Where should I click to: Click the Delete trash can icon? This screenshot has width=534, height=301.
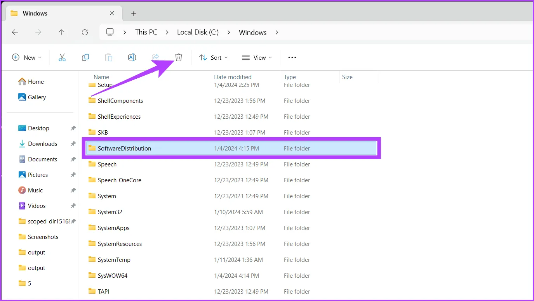pyautogui.click(x=178, y=57)
